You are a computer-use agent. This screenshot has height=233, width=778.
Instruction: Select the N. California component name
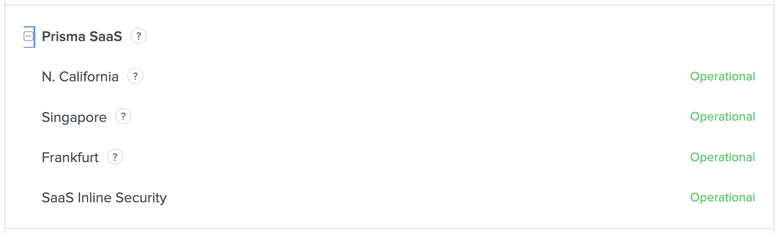80,77
